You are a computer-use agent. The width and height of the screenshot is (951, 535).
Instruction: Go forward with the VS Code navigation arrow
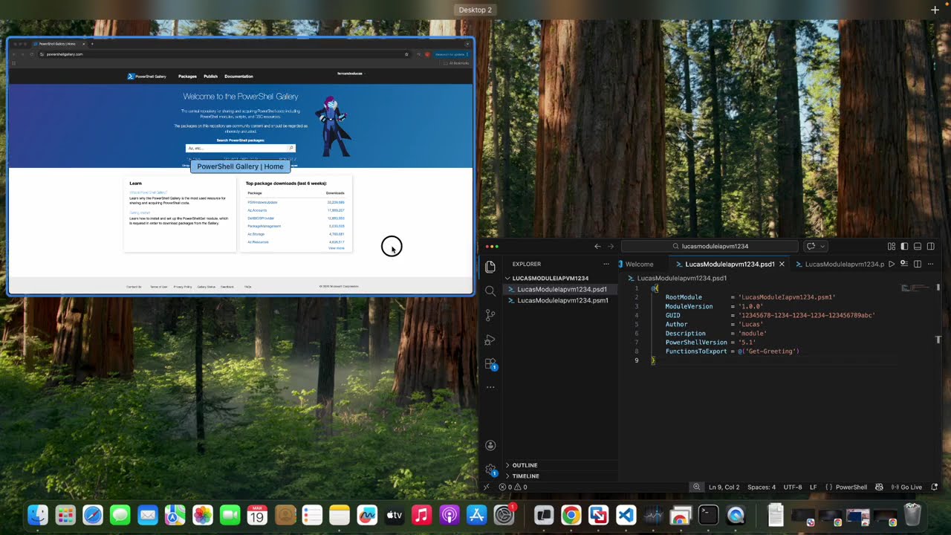(611, 246)
